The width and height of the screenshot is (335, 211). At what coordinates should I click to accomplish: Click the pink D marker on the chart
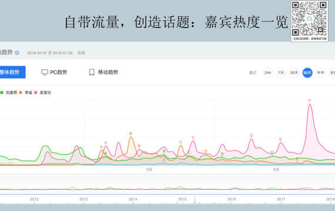tap(252, 135)
